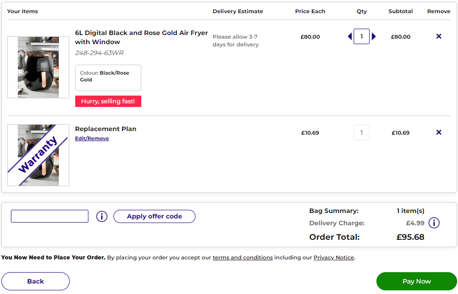Click the 1 item(s) bag summary text
The image size is (458, 294).
411,211
